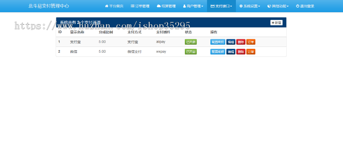This screenshot has height=161, width=343.
Task: Click 配置密钥 for the alipay row
Action: pyautogui.click(x=218, y=42)
